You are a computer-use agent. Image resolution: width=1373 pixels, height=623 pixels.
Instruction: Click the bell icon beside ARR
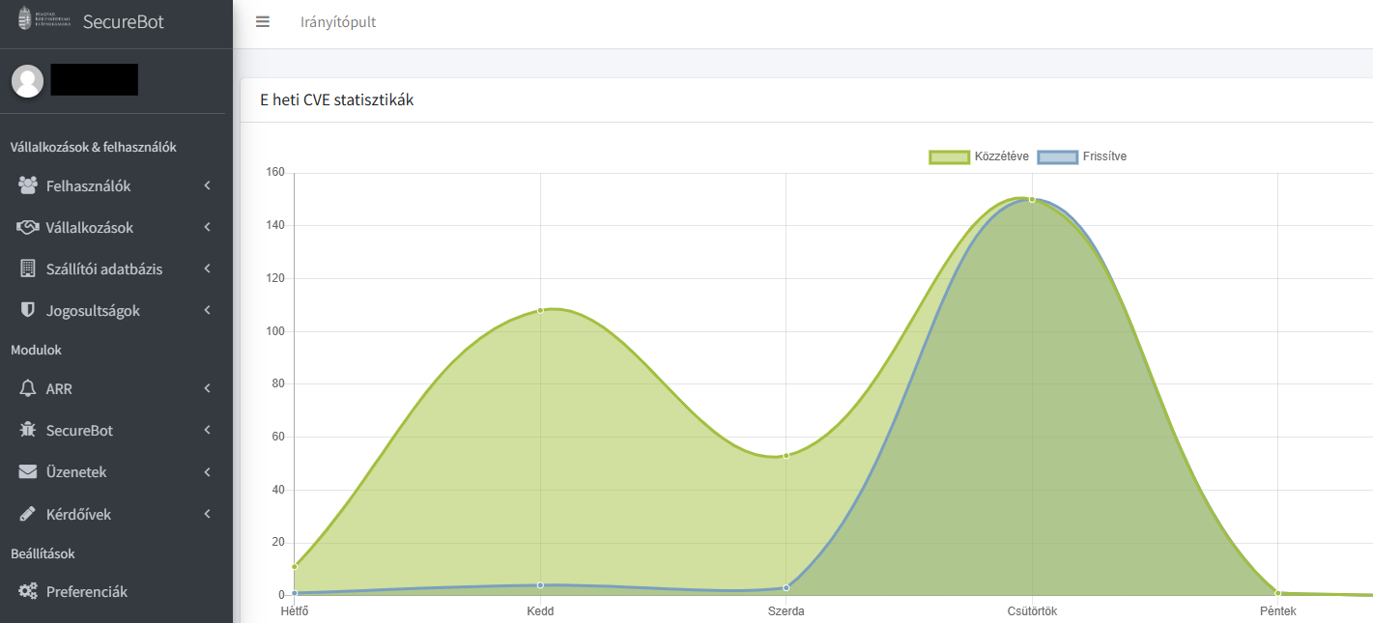point(28,388)
